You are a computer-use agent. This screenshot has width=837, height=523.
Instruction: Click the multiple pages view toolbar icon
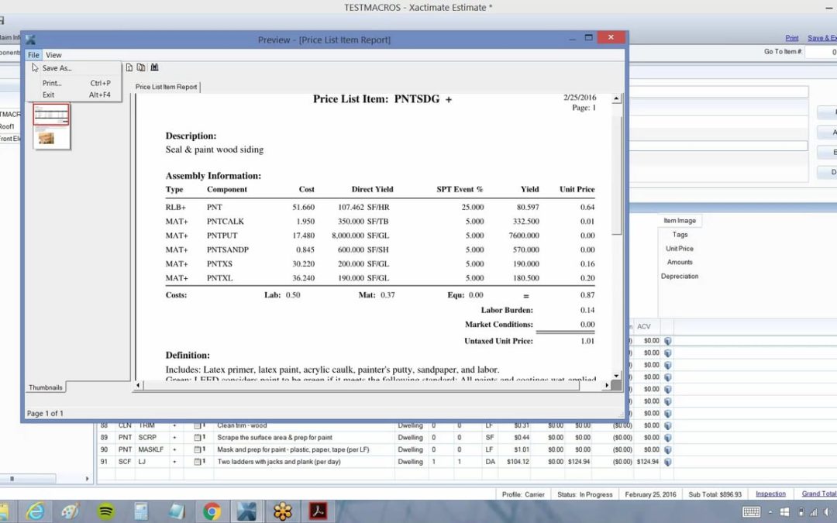coord(140,67)
